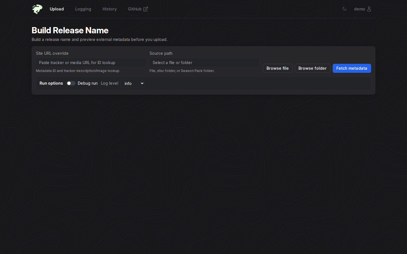Image resolution: width=407 pixels, height=254 pixels.
Task: Open the Upload tab
Action: (57, 9)
